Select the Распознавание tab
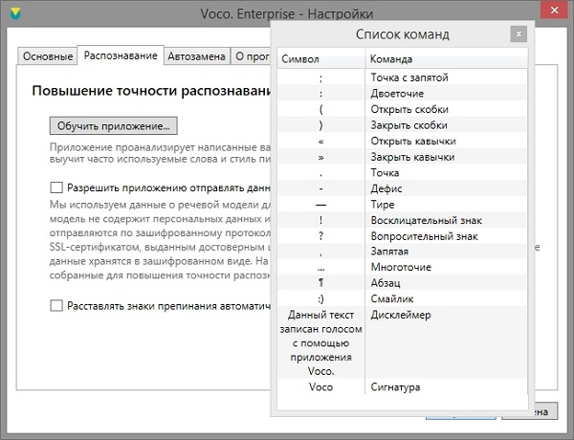This screenshot has width=574, height=440. [121, 56]
